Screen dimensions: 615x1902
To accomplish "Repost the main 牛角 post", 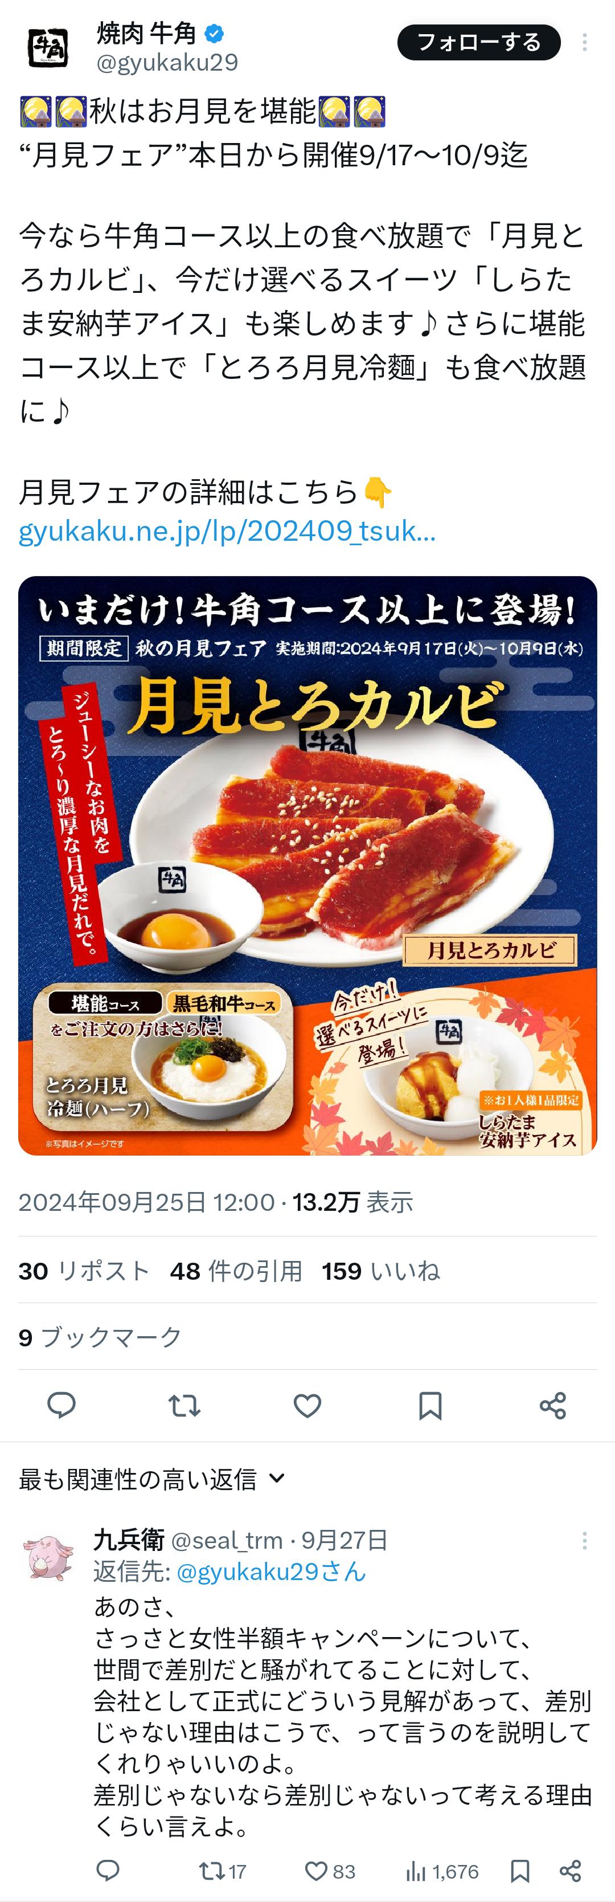I will (184, 1405).
